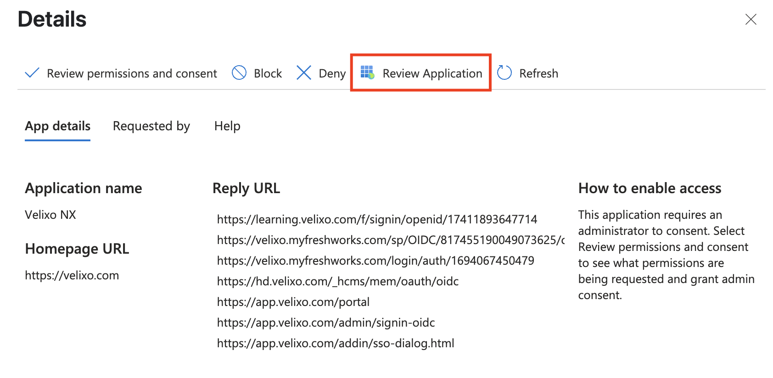
Task: Close the Details pane with X
Action: pos(751,19)
